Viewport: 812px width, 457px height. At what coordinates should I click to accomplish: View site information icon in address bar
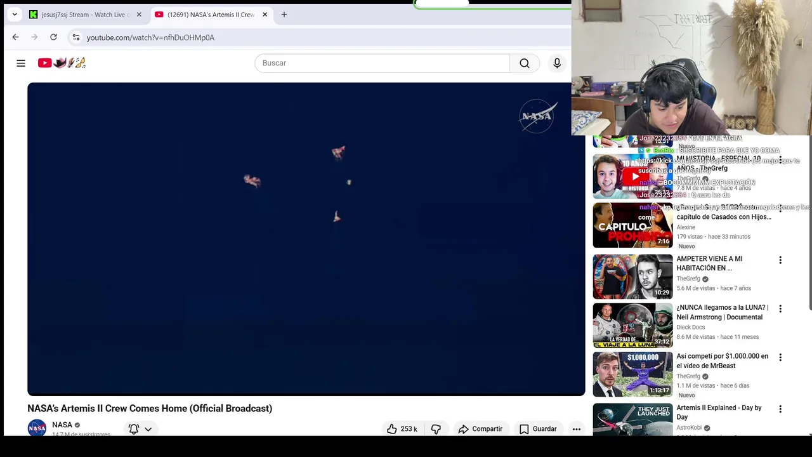75,37
